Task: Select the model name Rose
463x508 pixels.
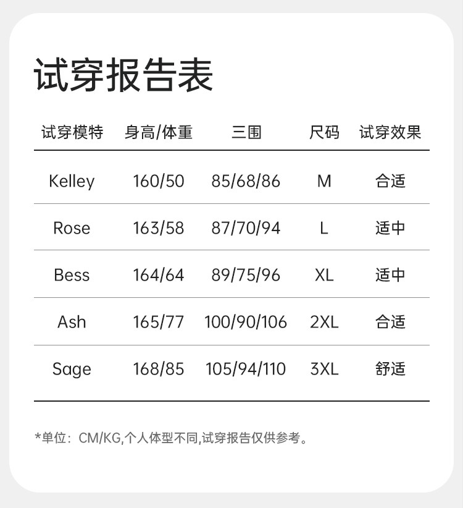Action: click(72, 228)
